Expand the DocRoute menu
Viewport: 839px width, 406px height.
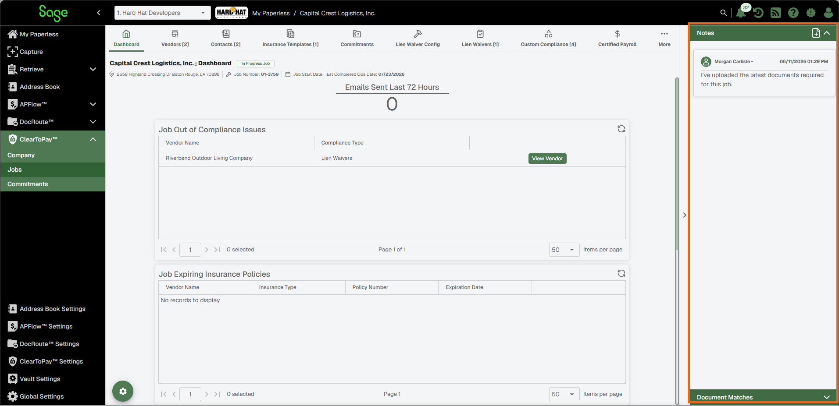coord(93,122)
